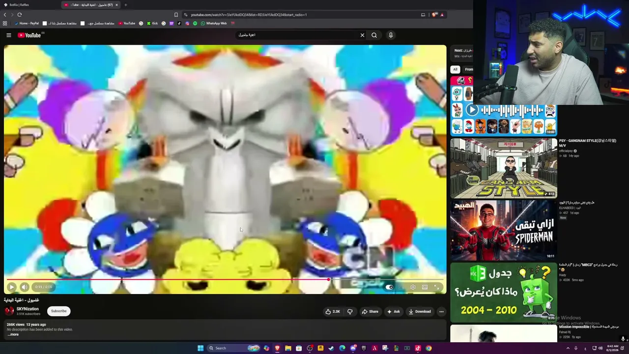Click the browser address bar URL
The width and height of the screenshot is (629, 354).
click(249, 15)
